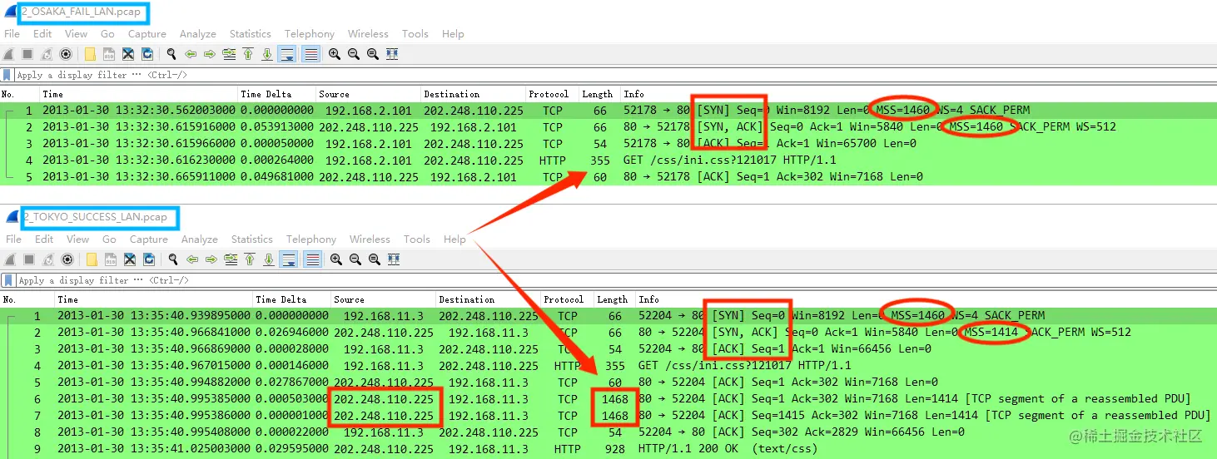The width and height of the screenshot is (1217, 459).
Task: Zoom in icon in OSAKA_FAIL_LAN toolbar
Action: pos(334,54)
